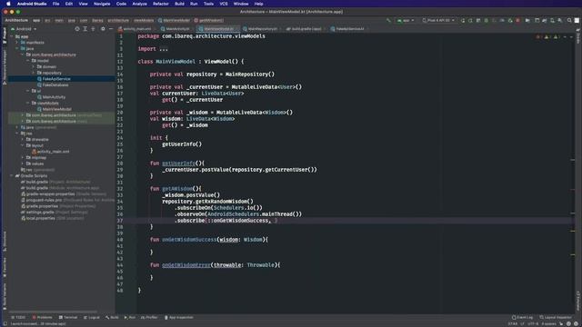
Task: Click Expand All in project panel
Action: [x=85, y=29]
